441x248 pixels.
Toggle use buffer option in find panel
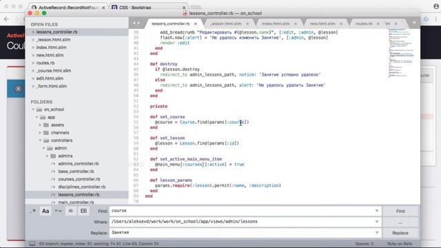(84, 211)
